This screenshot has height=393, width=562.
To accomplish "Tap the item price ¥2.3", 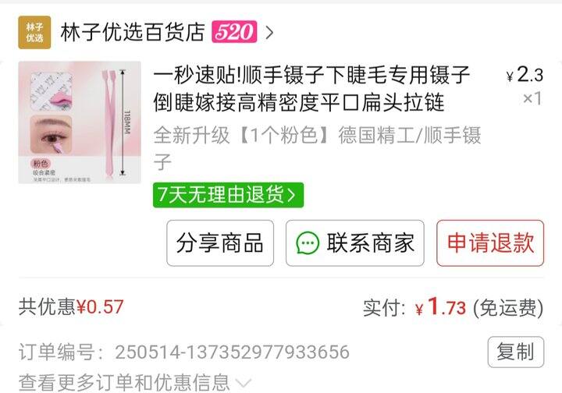I will pos(525,75).
